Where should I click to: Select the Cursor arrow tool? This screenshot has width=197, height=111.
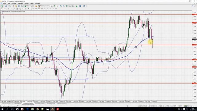[x=2, y=9]
